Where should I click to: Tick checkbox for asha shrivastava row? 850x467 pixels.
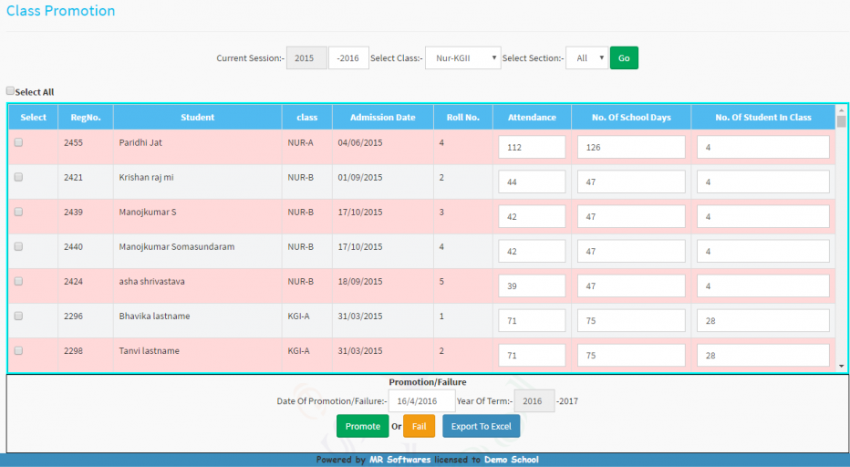[x=18, y=281]
